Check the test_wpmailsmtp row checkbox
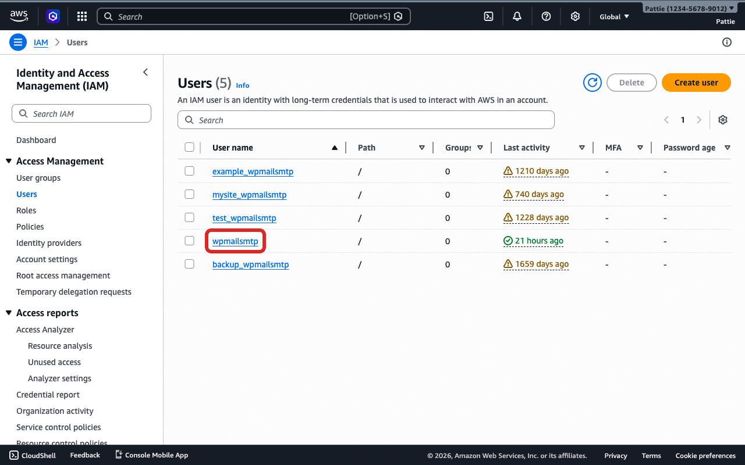The height and width of the screenshot is (465, 745). (x=189, y=217)
